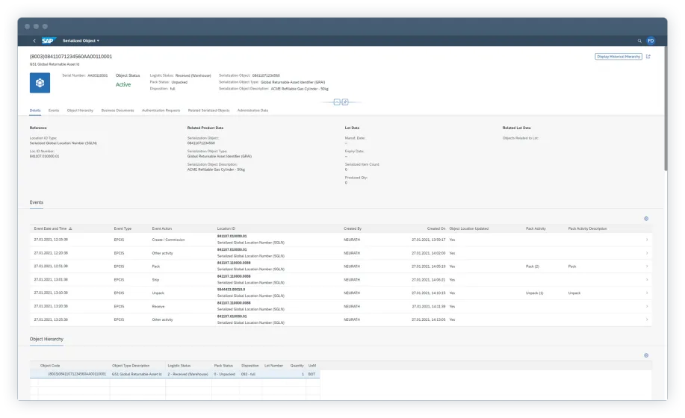Sort by Event Date and Time column
685x418 pixels.
(52, 228)
